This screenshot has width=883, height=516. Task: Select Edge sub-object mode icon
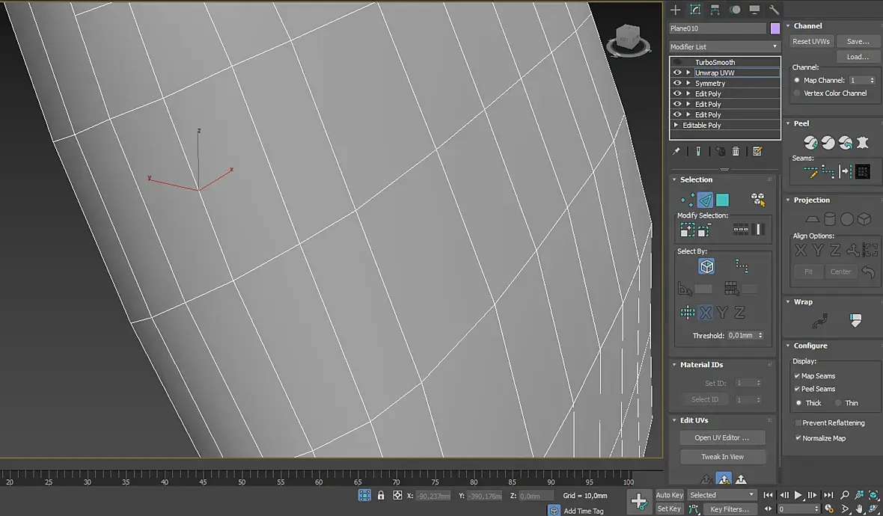tap(705, 200)
